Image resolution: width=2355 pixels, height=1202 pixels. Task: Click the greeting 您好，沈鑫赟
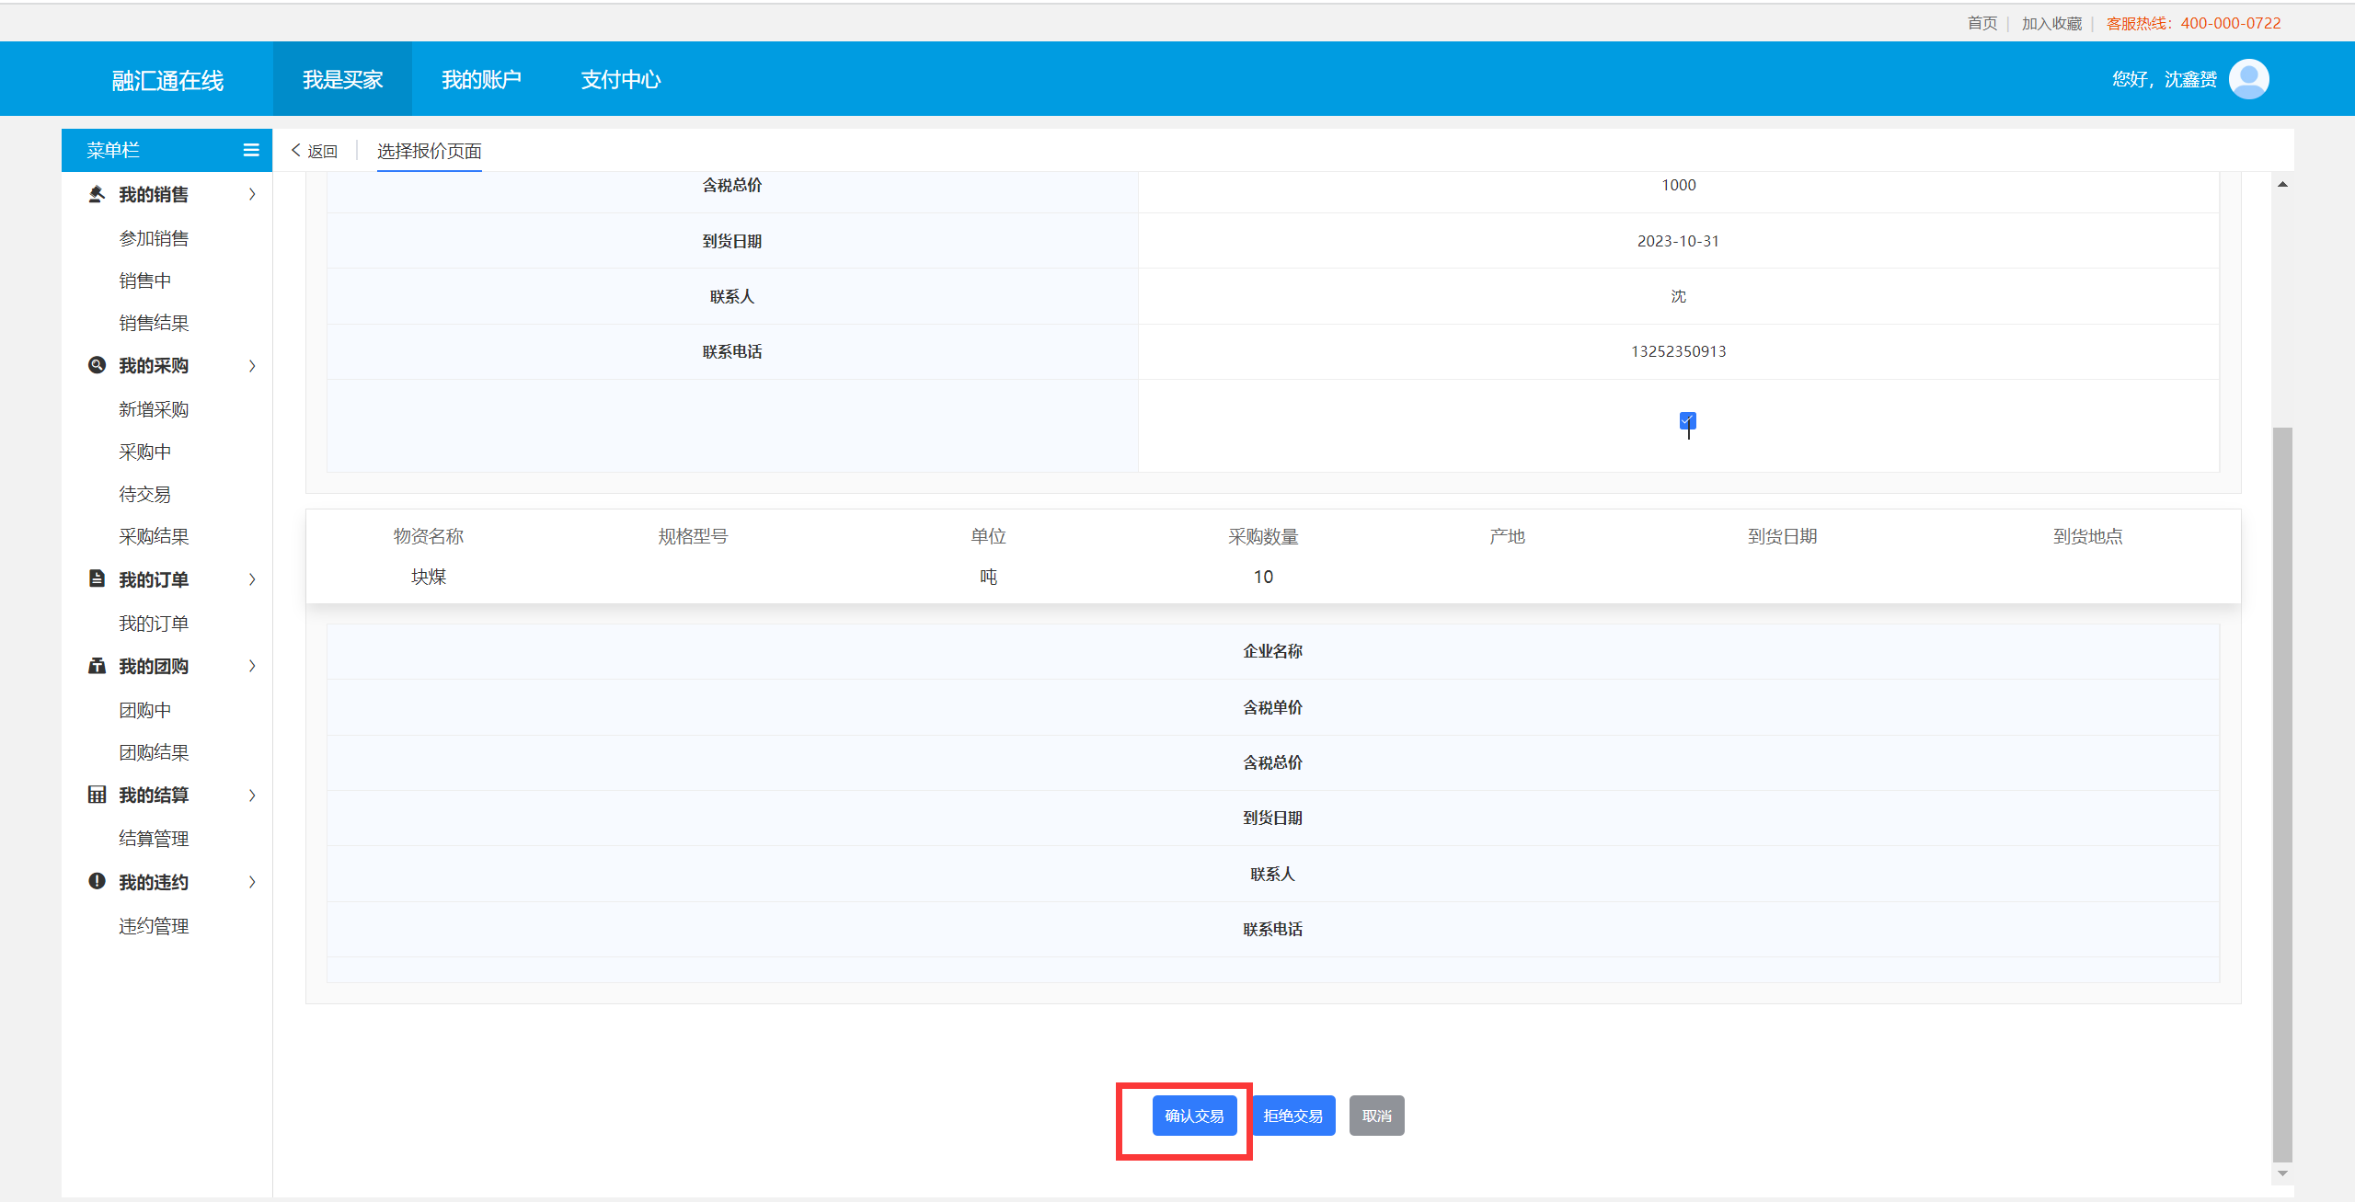point(2165,79)
